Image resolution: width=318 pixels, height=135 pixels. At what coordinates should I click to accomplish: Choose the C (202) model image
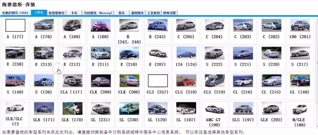271,25
